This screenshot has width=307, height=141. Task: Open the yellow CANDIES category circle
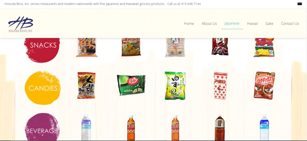[x=43, y=88]
